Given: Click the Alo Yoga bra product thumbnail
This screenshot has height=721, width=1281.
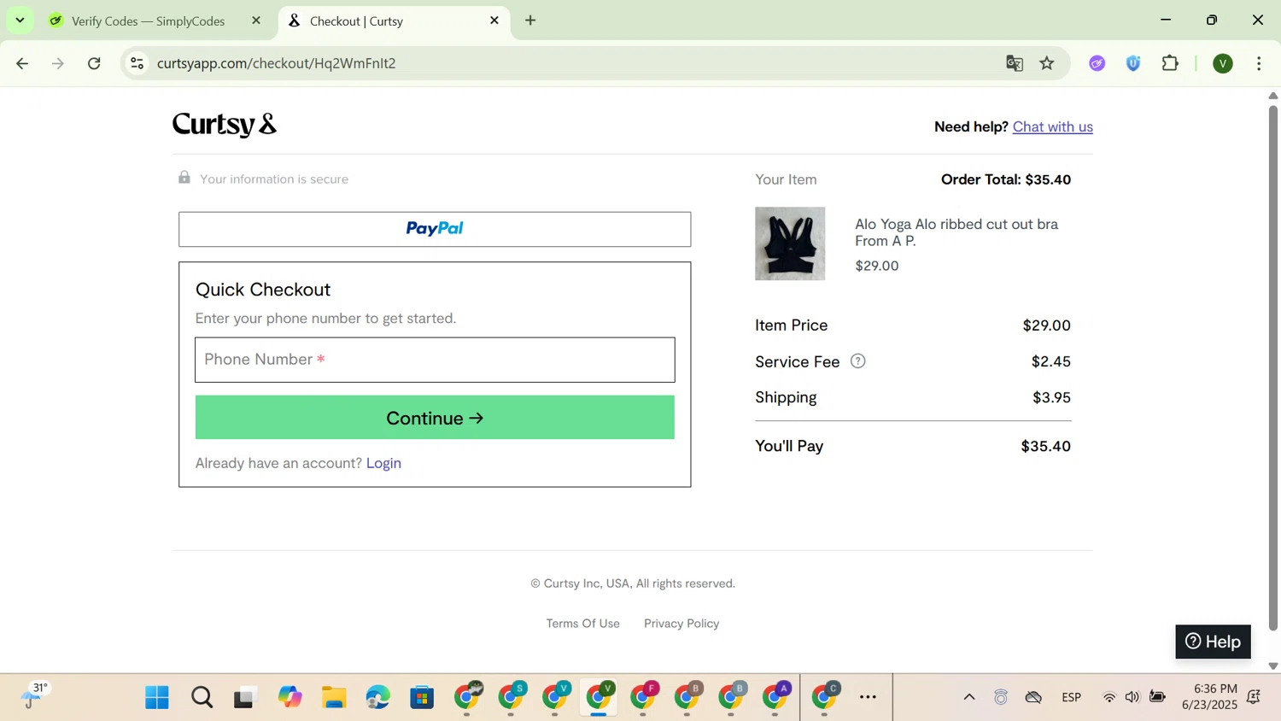Looking at the screenshot, I should (790, 243).
